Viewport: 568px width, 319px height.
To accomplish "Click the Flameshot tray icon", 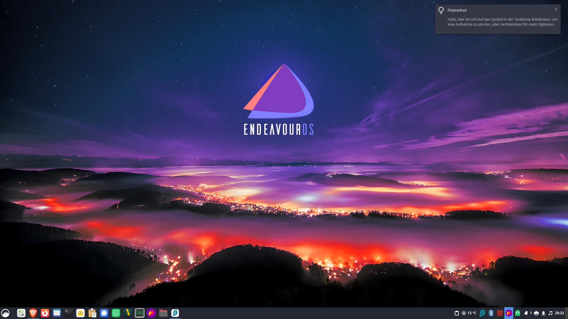I will (509, 313).
